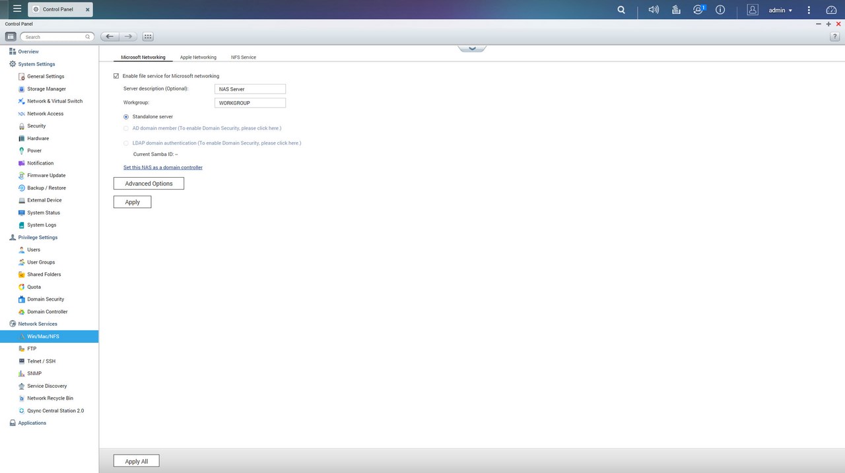Open External Device
Image resolution: width=845 pixels, height=473 pixels.
44,200
